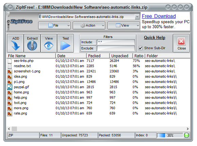Expand the archive path combo box arrow
The height and width of the screenshot is (146, 197).
point(137,17)
